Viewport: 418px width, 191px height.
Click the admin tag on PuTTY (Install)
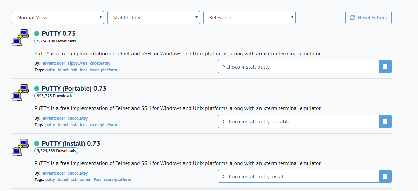pos(86,180)
